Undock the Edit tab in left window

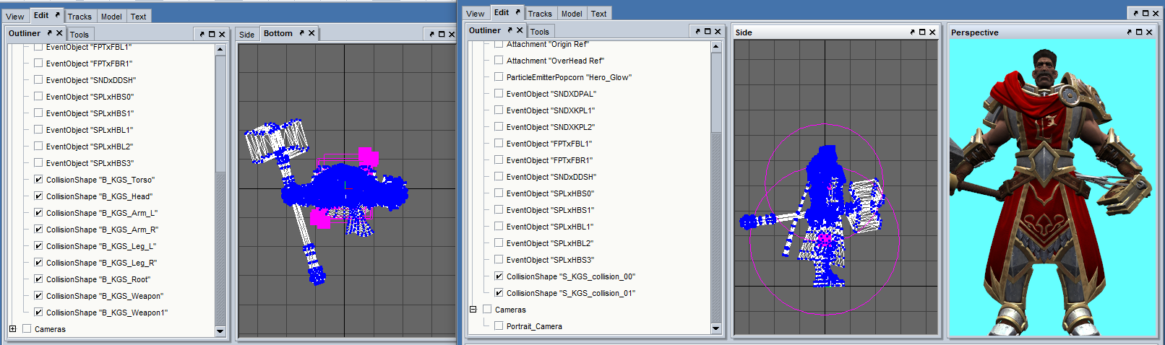click(57, 15)
